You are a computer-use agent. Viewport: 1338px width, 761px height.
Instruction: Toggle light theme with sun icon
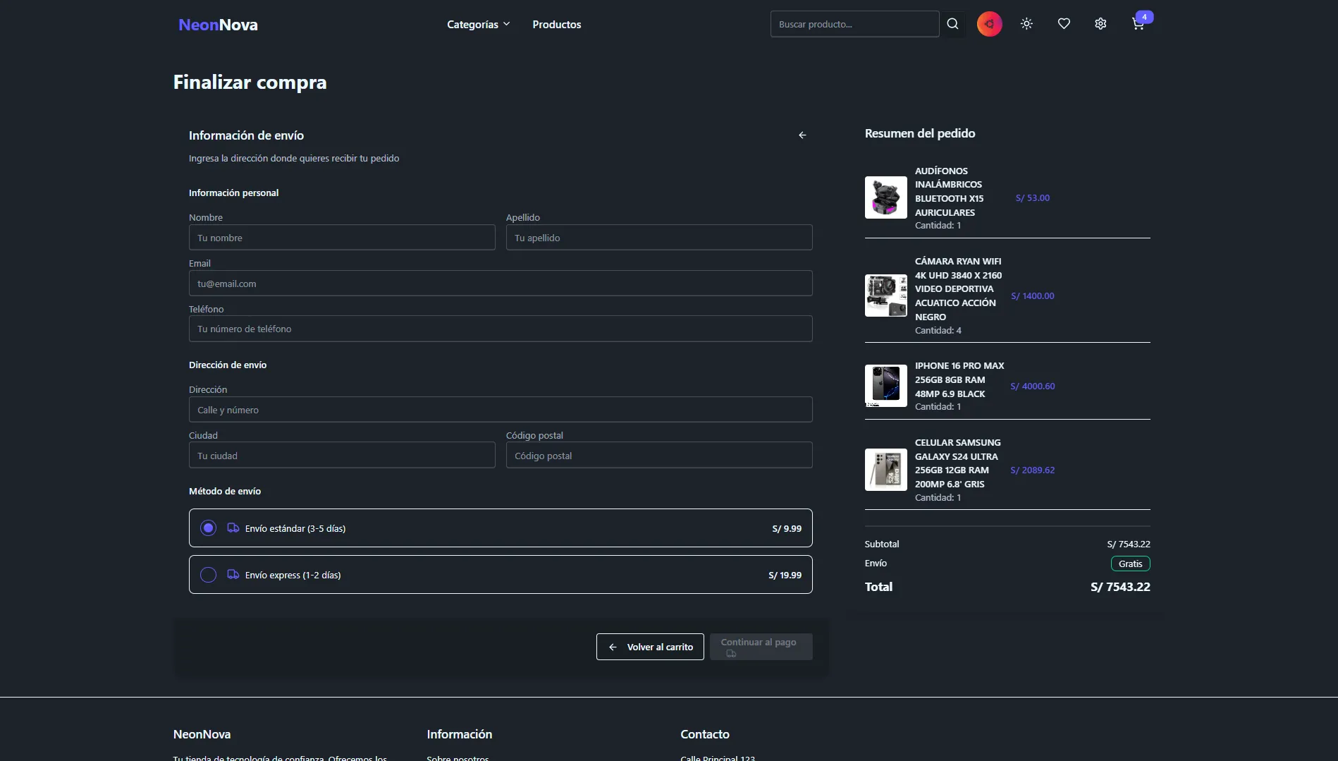pos(1026,24)
